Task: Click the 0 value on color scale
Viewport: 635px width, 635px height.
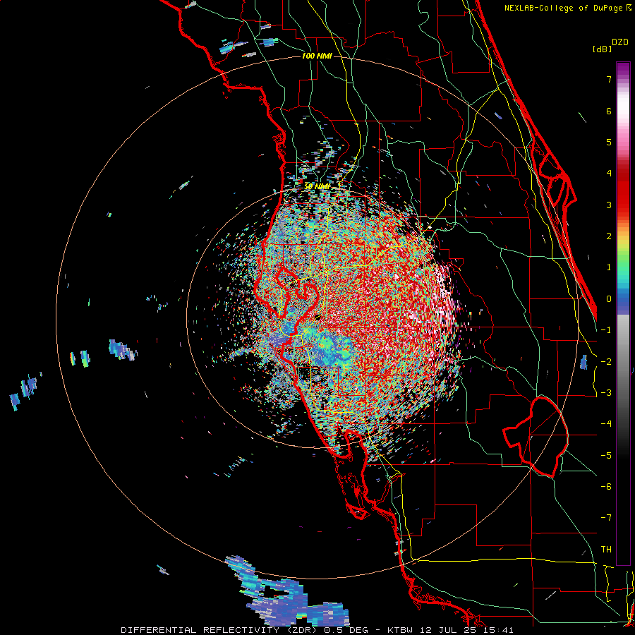Action: point(609,299)
